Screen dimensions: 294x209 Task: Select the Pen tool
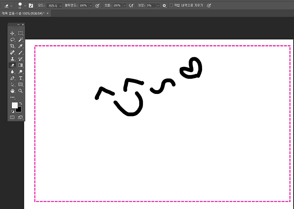12,78
